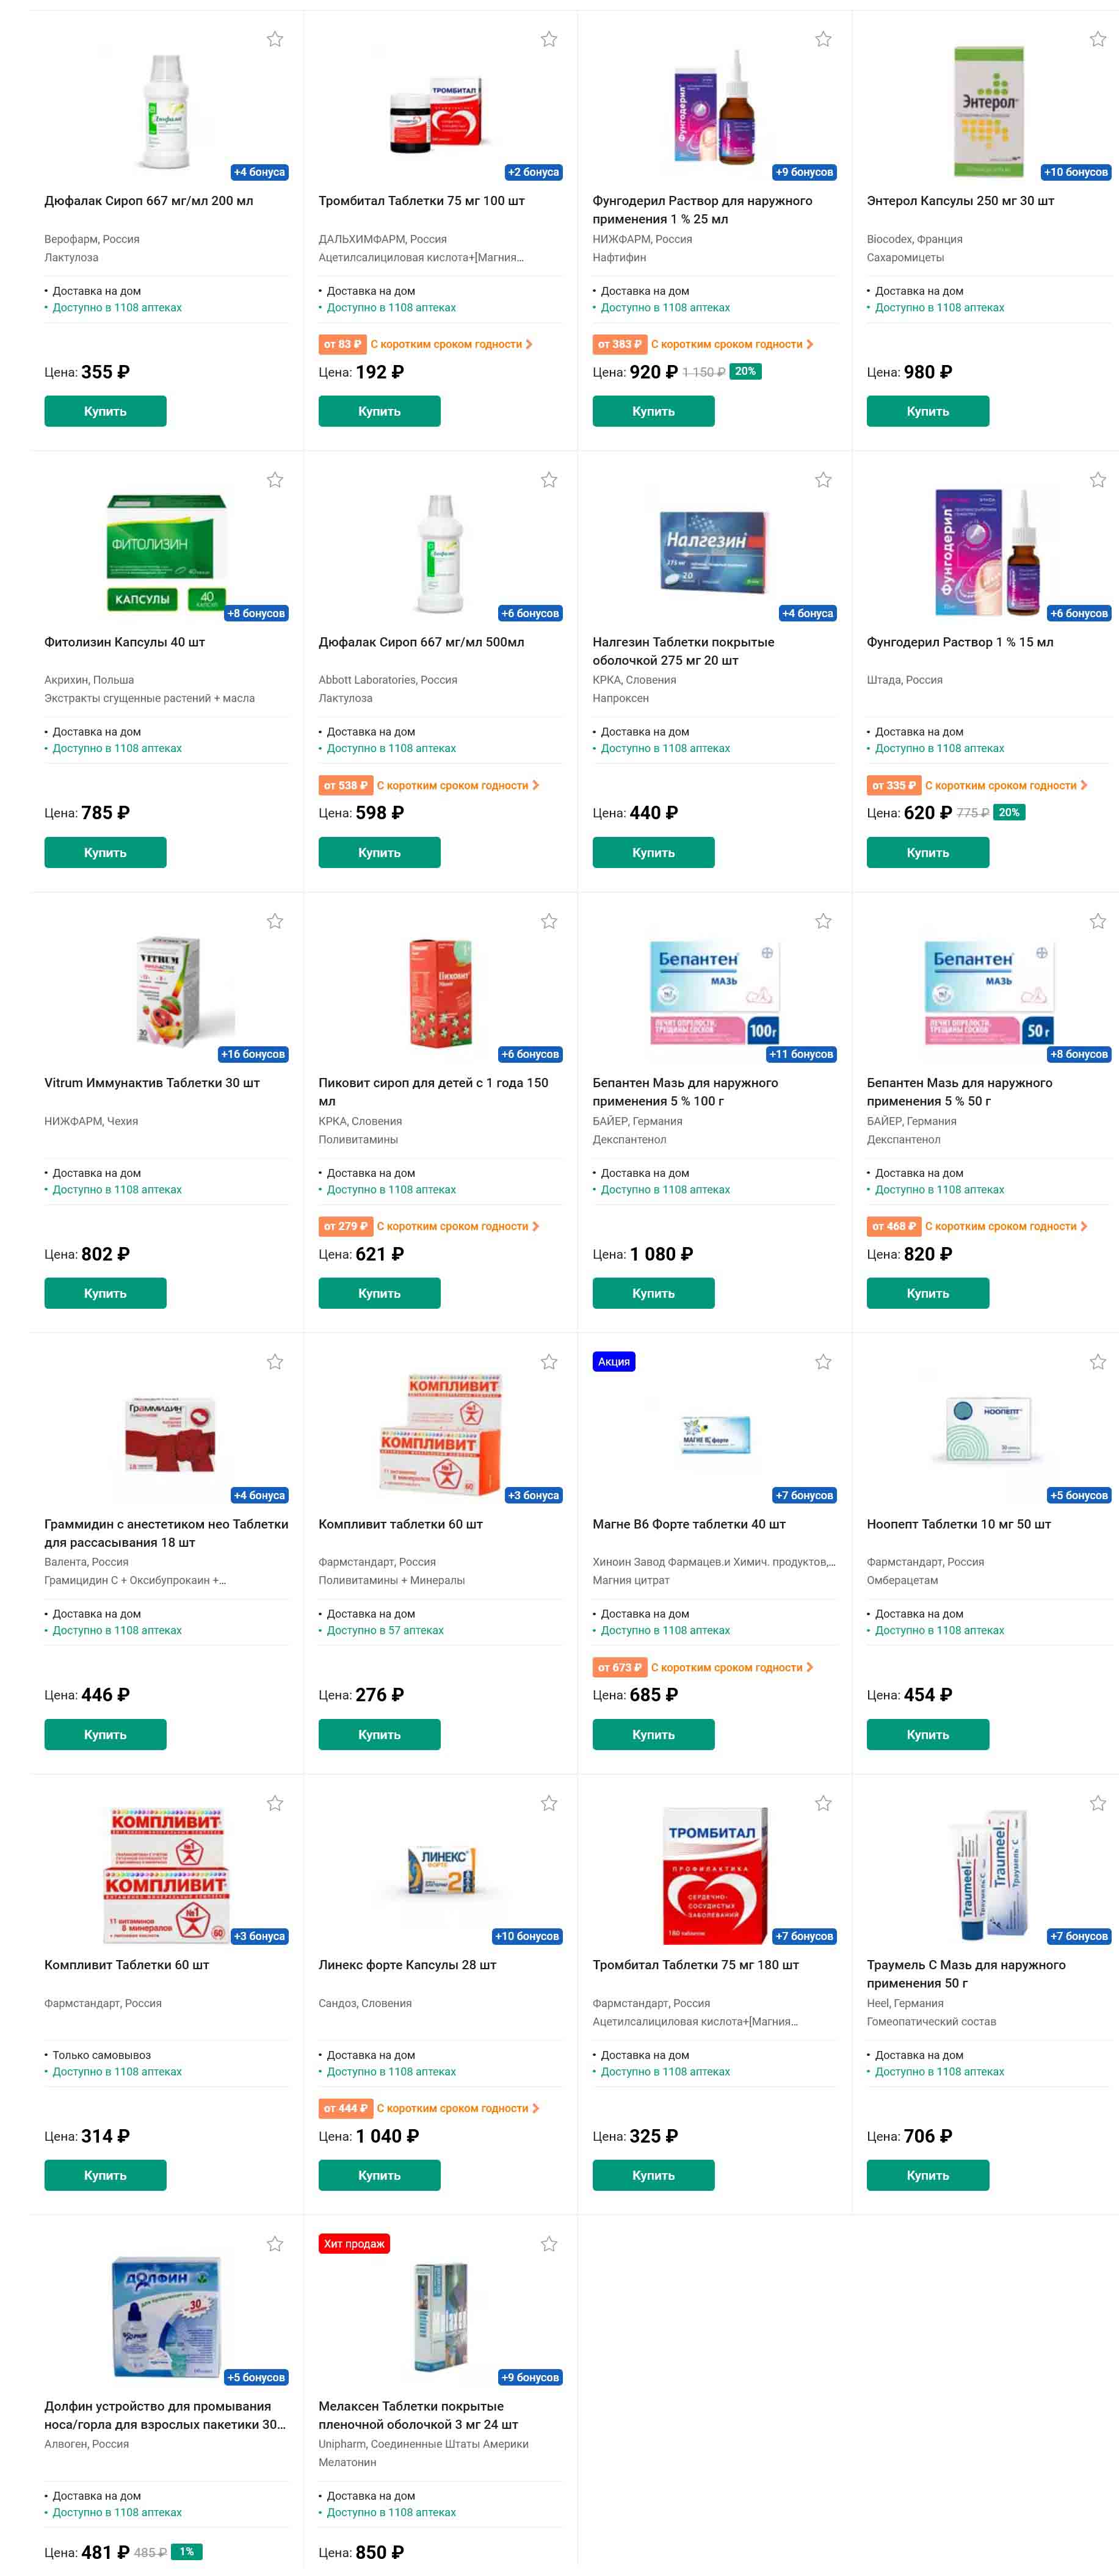Expand short expiry offer for Бепантен 50 г
The width and height of the screenshot is (1119, 2576).
(977, 1226)
